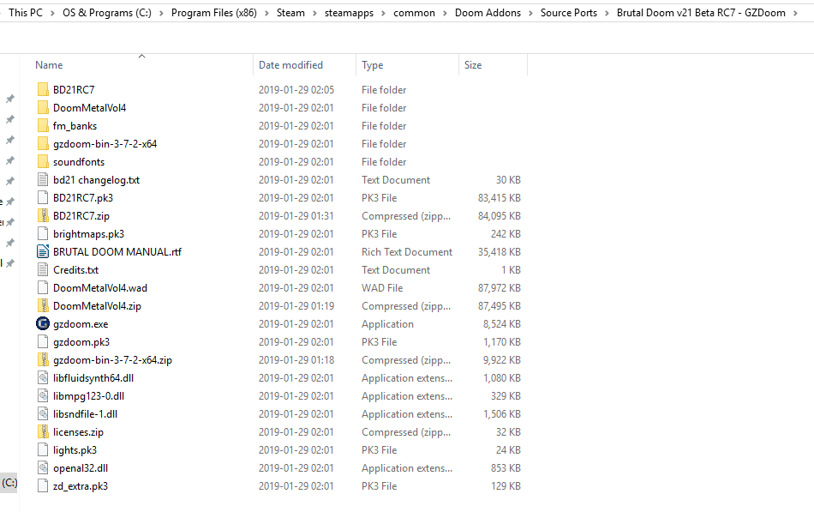Expand the chevron after OS & Programs (C:)
814x512 pixels.
coord(161,13)
